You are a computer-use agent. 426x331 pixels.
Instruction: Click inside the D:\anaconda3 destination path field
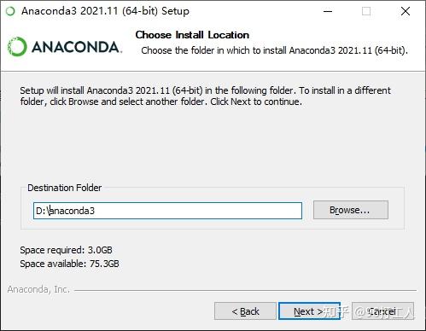[x=167, y=211]
